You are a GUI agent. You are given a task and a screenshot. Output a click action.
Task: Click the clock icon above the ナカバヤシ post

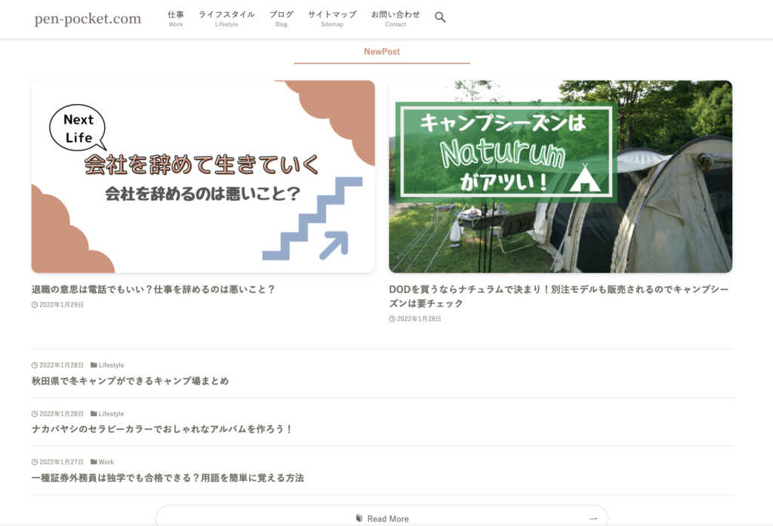pos(35,414)
